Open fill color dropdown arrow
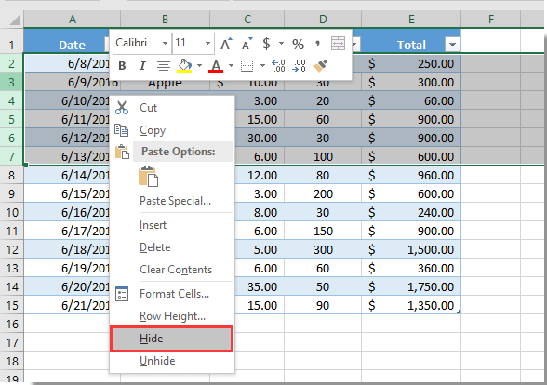547x385 pixels. [x=199, y=65]
